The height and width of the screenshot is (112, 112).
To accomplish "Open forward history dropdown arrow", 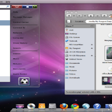I will tap(85, 16).
